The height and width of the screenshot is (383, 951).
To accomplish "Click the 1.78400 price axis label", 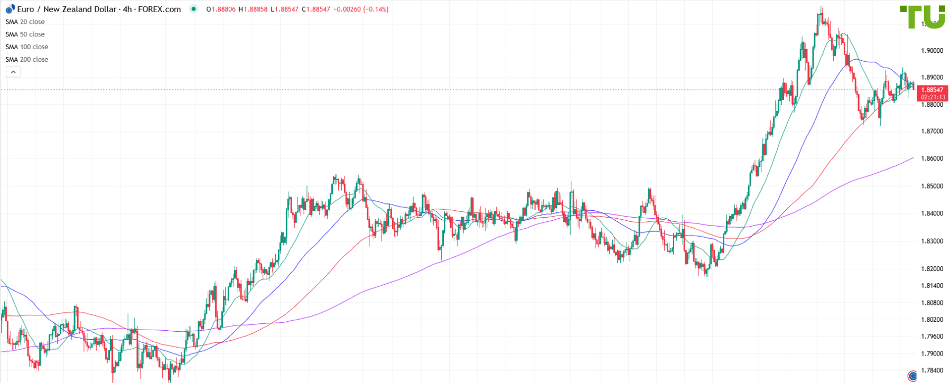I will click(x=932, y=370).
